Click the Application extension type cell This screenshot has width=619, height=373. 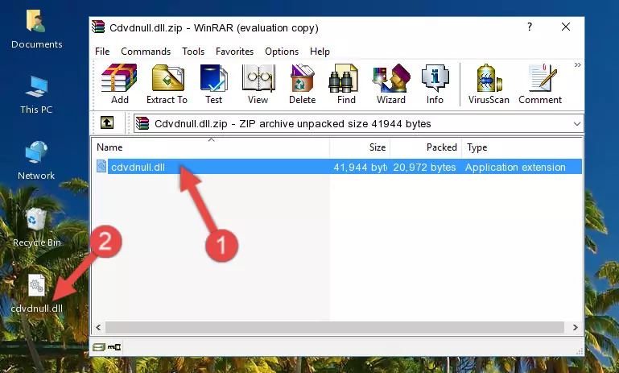click(x=515, y=167)
